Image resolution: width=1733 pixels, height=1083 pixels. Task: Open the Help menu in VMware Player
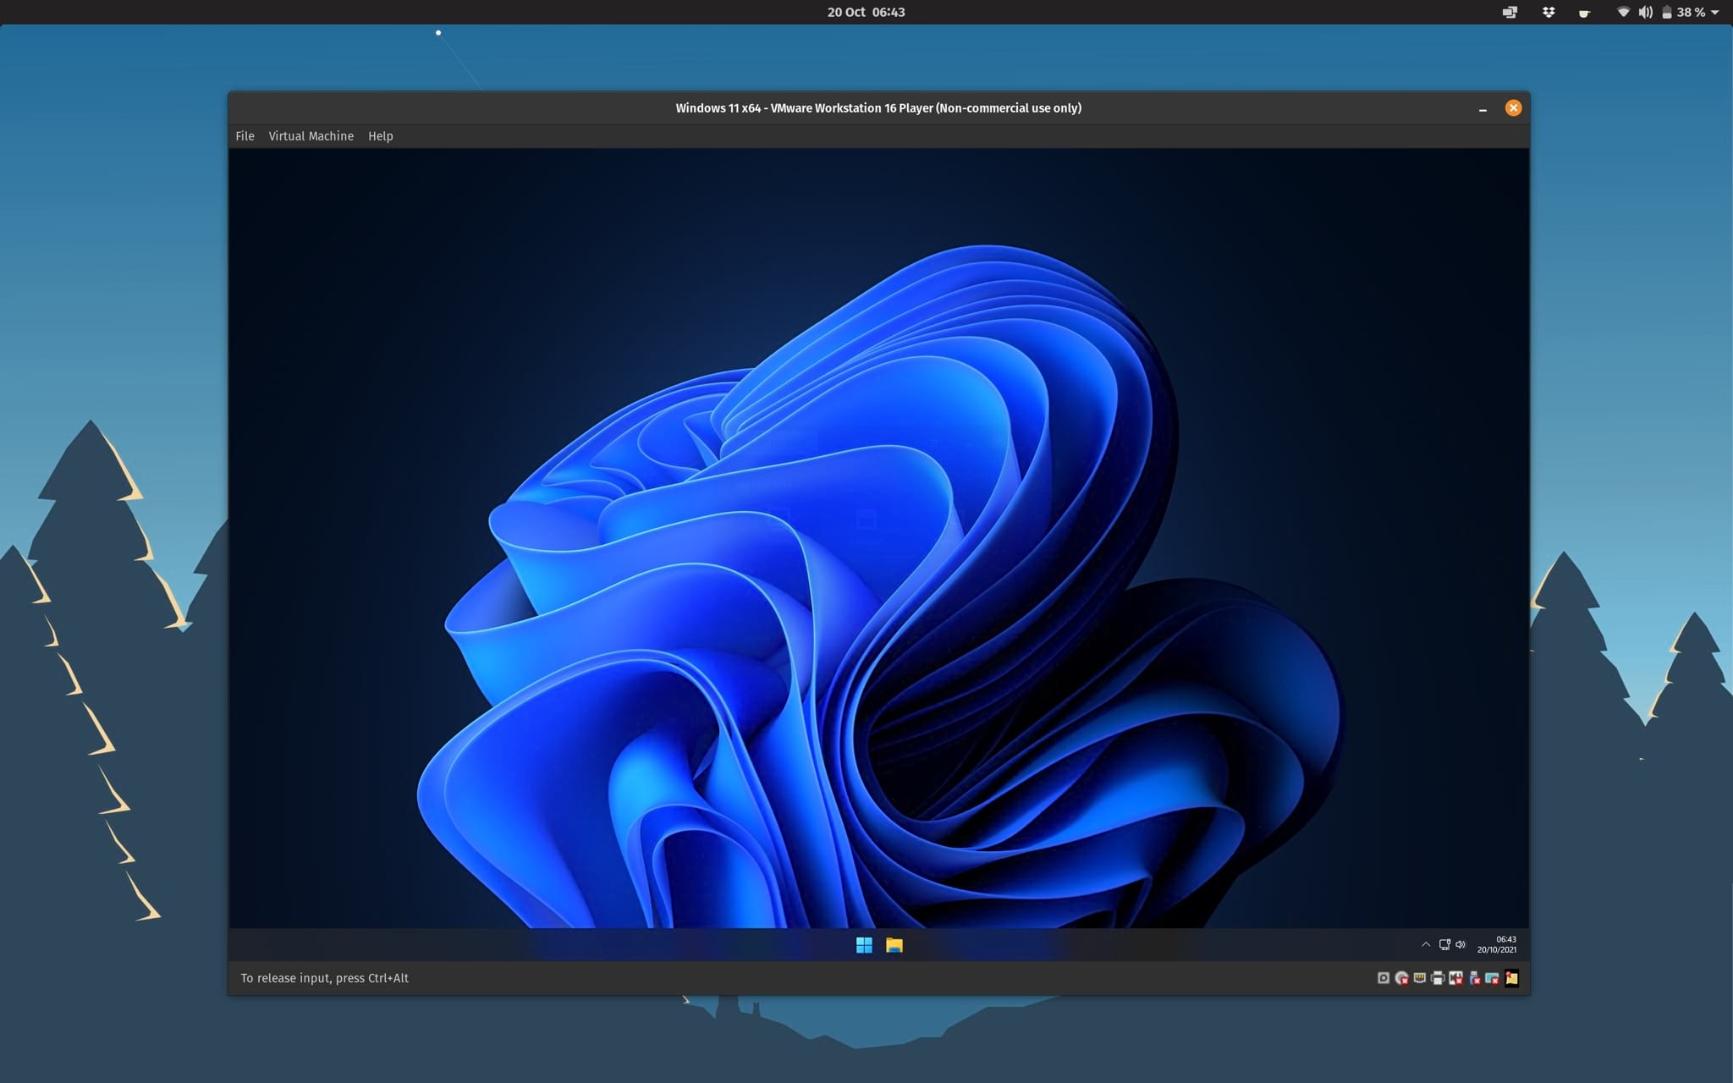coord(380,136)
